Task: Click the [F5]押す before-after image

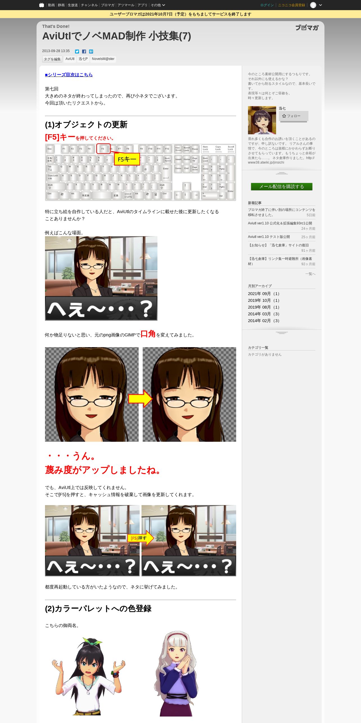Action: (141, 541)
